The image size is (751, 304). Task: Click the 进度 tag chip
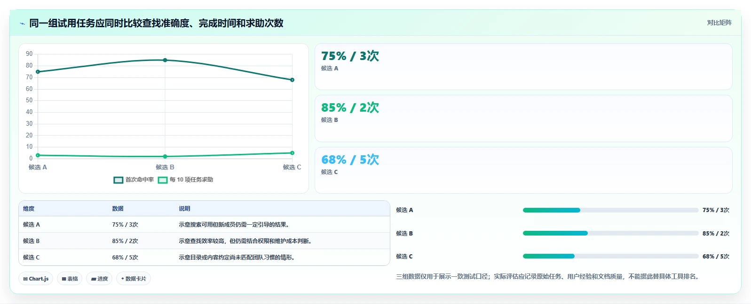(99, 279)
